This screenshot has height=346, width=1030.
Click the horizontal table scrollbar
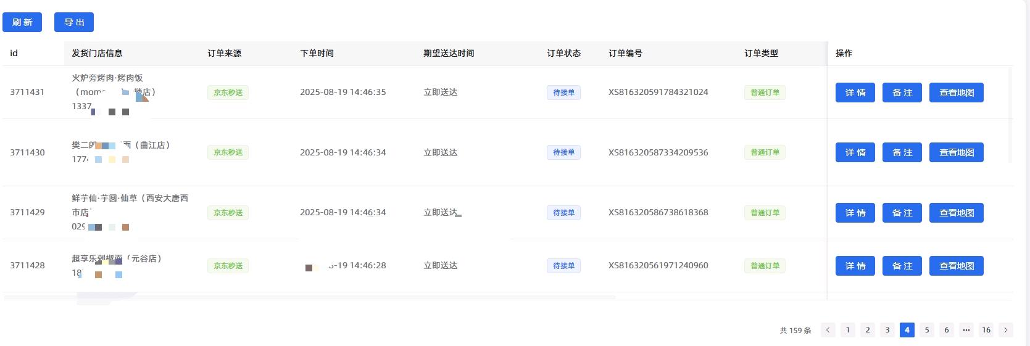(x=310, y=297)
